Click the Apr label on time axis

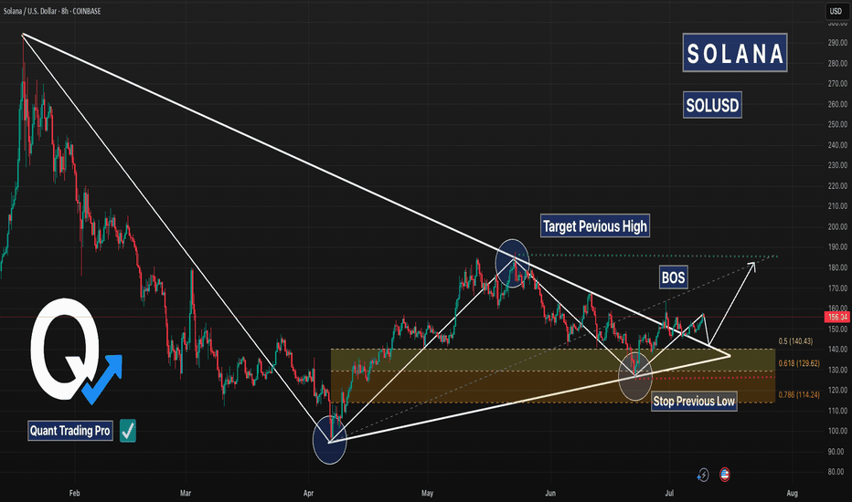click(309, 493)
